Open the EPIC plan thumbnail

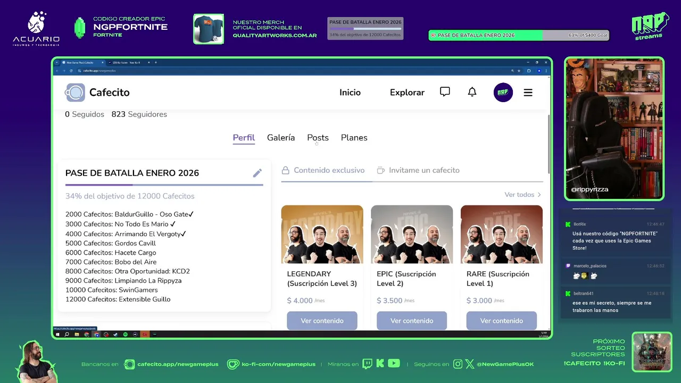coord(412,234)
